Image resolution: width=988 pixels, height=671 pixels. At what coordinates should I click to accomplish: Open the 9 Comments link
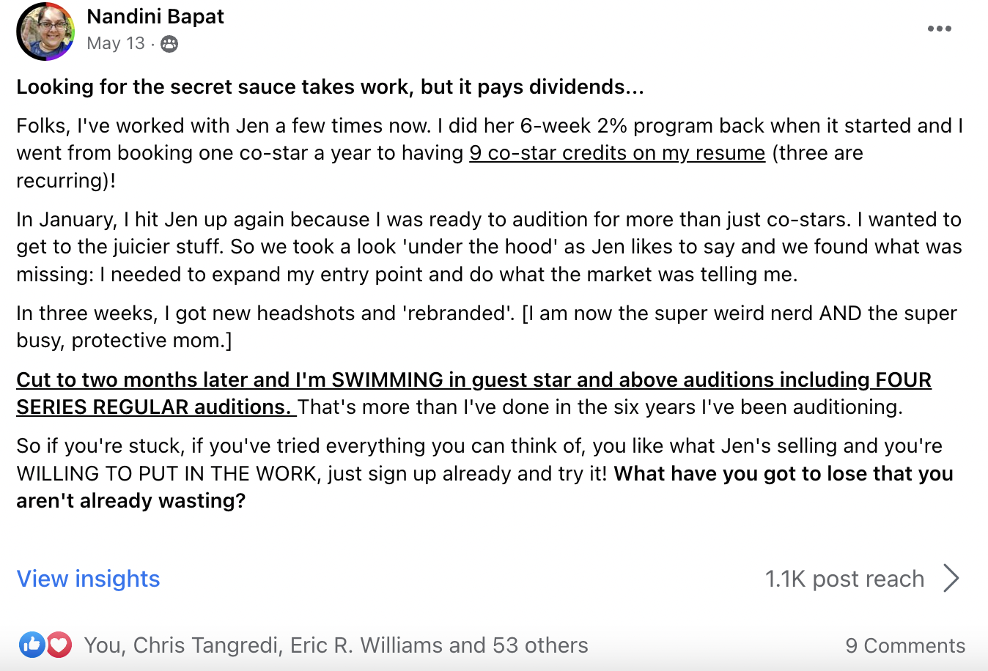pyautogui.click(x=904, y=645)
